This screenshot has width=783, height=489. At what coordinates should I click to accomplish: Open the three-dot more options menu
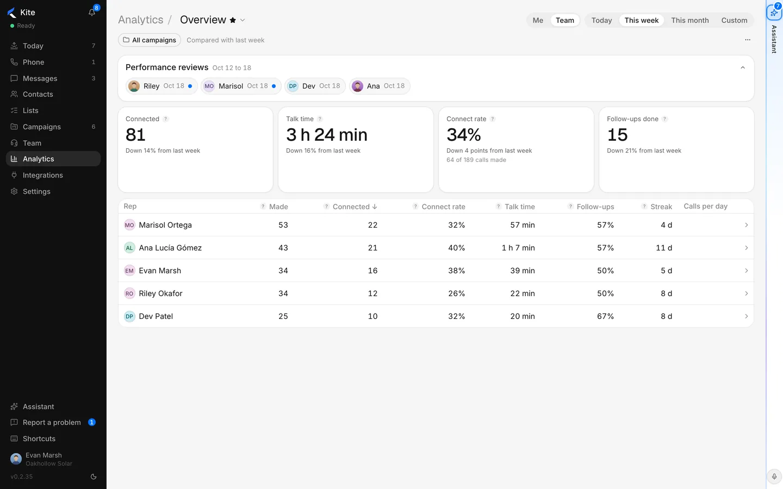click(x=748, y=40)
